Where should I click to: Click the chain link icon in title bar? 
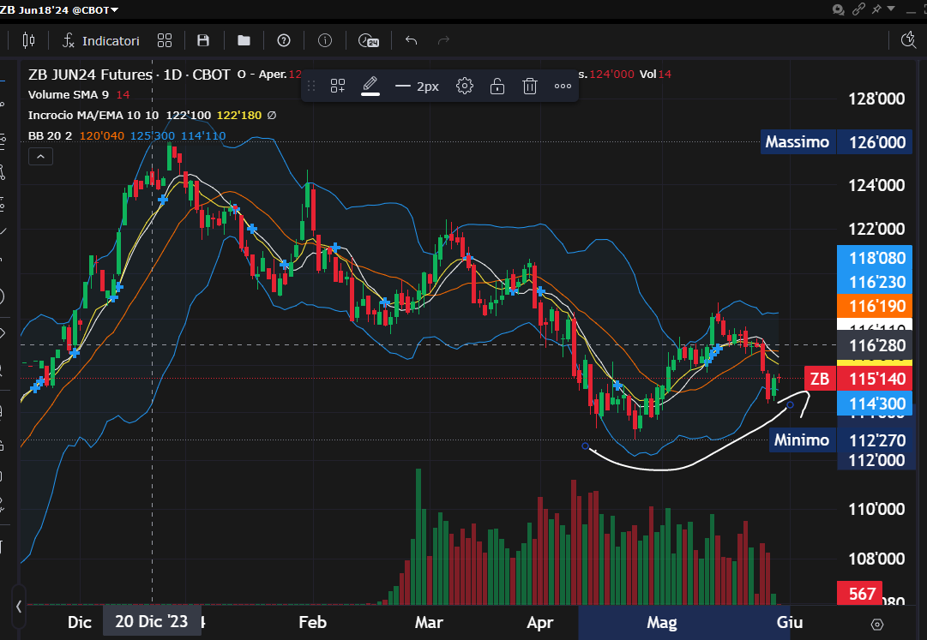tap(858, 9)
